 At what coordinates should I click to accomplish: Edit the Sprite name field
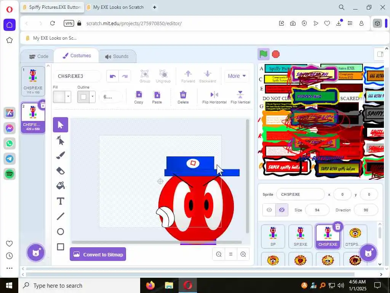coord(300,194)
